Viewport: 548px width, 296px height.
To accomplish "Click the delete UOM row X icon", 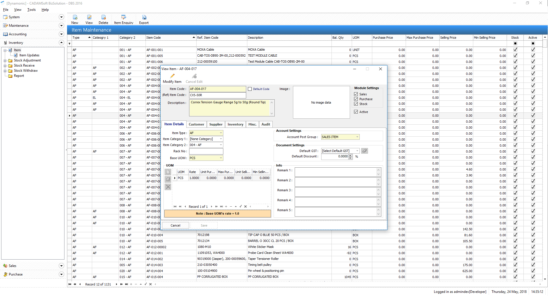I will [x=168, y=187].
